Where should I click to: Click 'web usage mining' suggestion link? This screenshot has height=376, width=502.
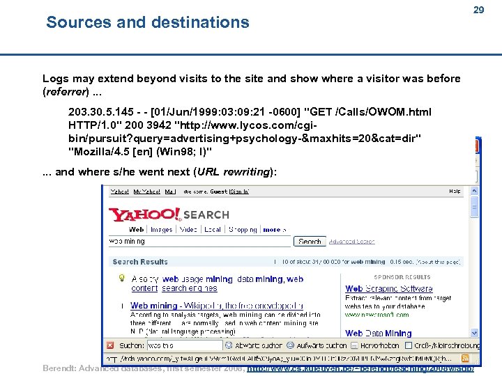(197, 279)
